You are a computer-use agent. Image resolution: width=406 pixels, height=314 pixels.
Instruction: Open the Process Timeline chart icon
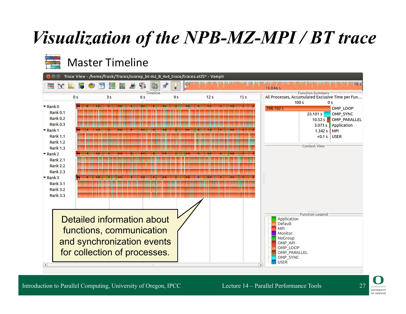(61, 86)
